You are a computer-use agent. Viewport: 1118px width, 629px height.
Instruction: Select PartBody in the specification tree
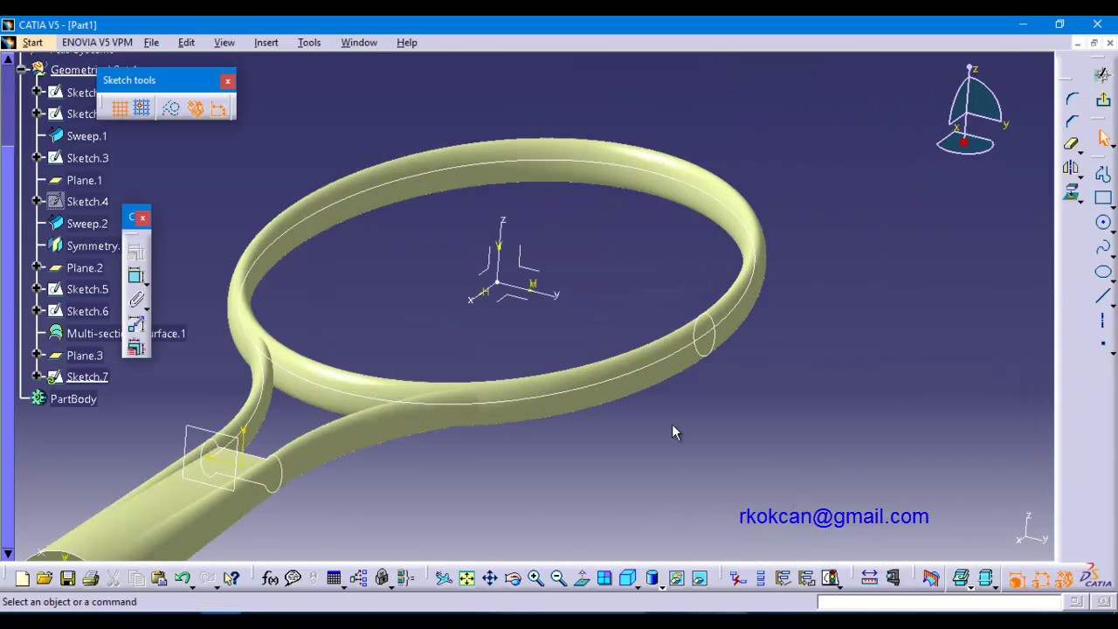coord(73,398)
